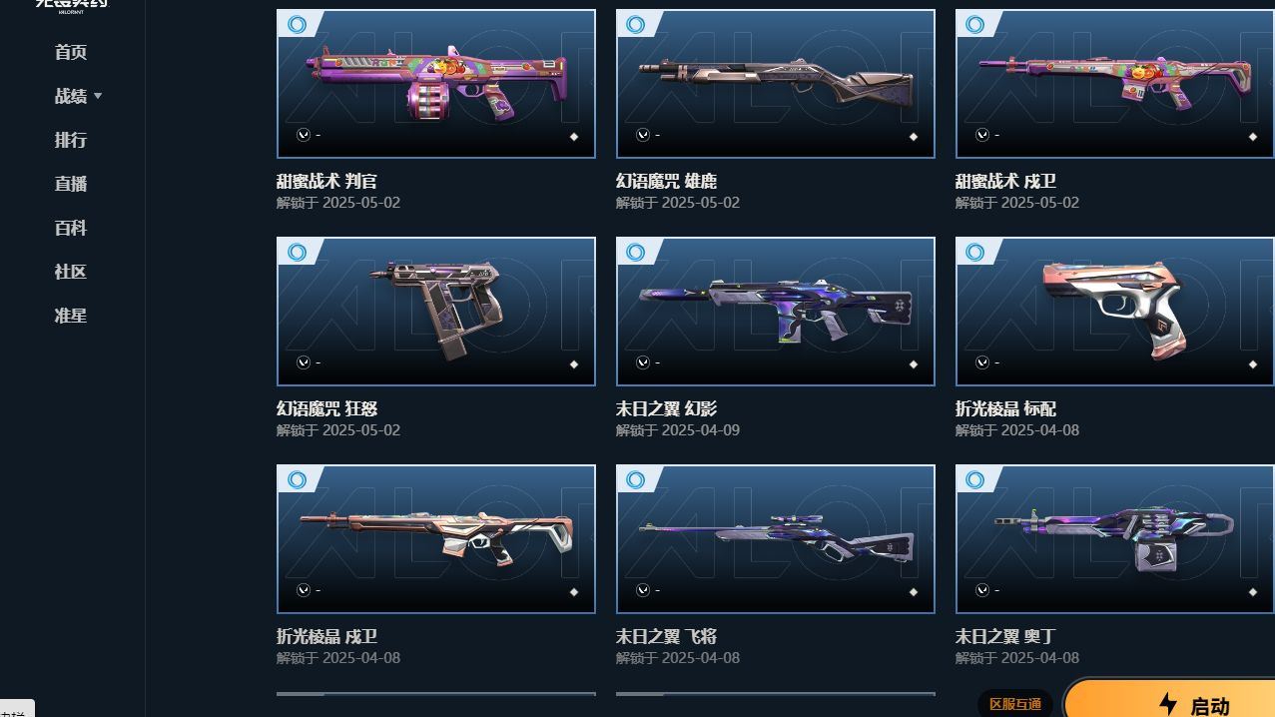The image size is (1275, 717).
Task: Click the diamond tier icon on 末日之翼 飞将 card
Action: [x=913, y=592]
